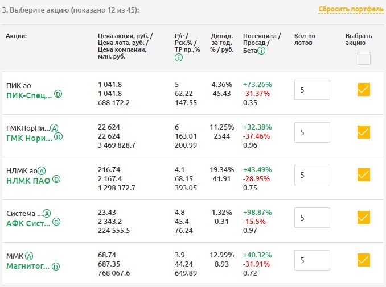
Task: Open the info icon next to Бета
Action: (262, 51)
